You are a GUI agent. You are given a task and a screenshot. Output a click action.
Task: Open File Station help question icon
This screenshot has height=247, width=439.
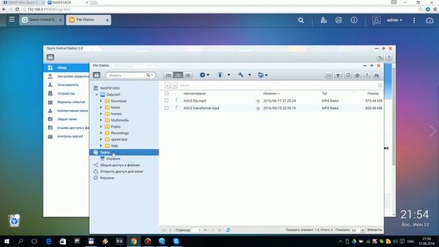click(367, 75)
